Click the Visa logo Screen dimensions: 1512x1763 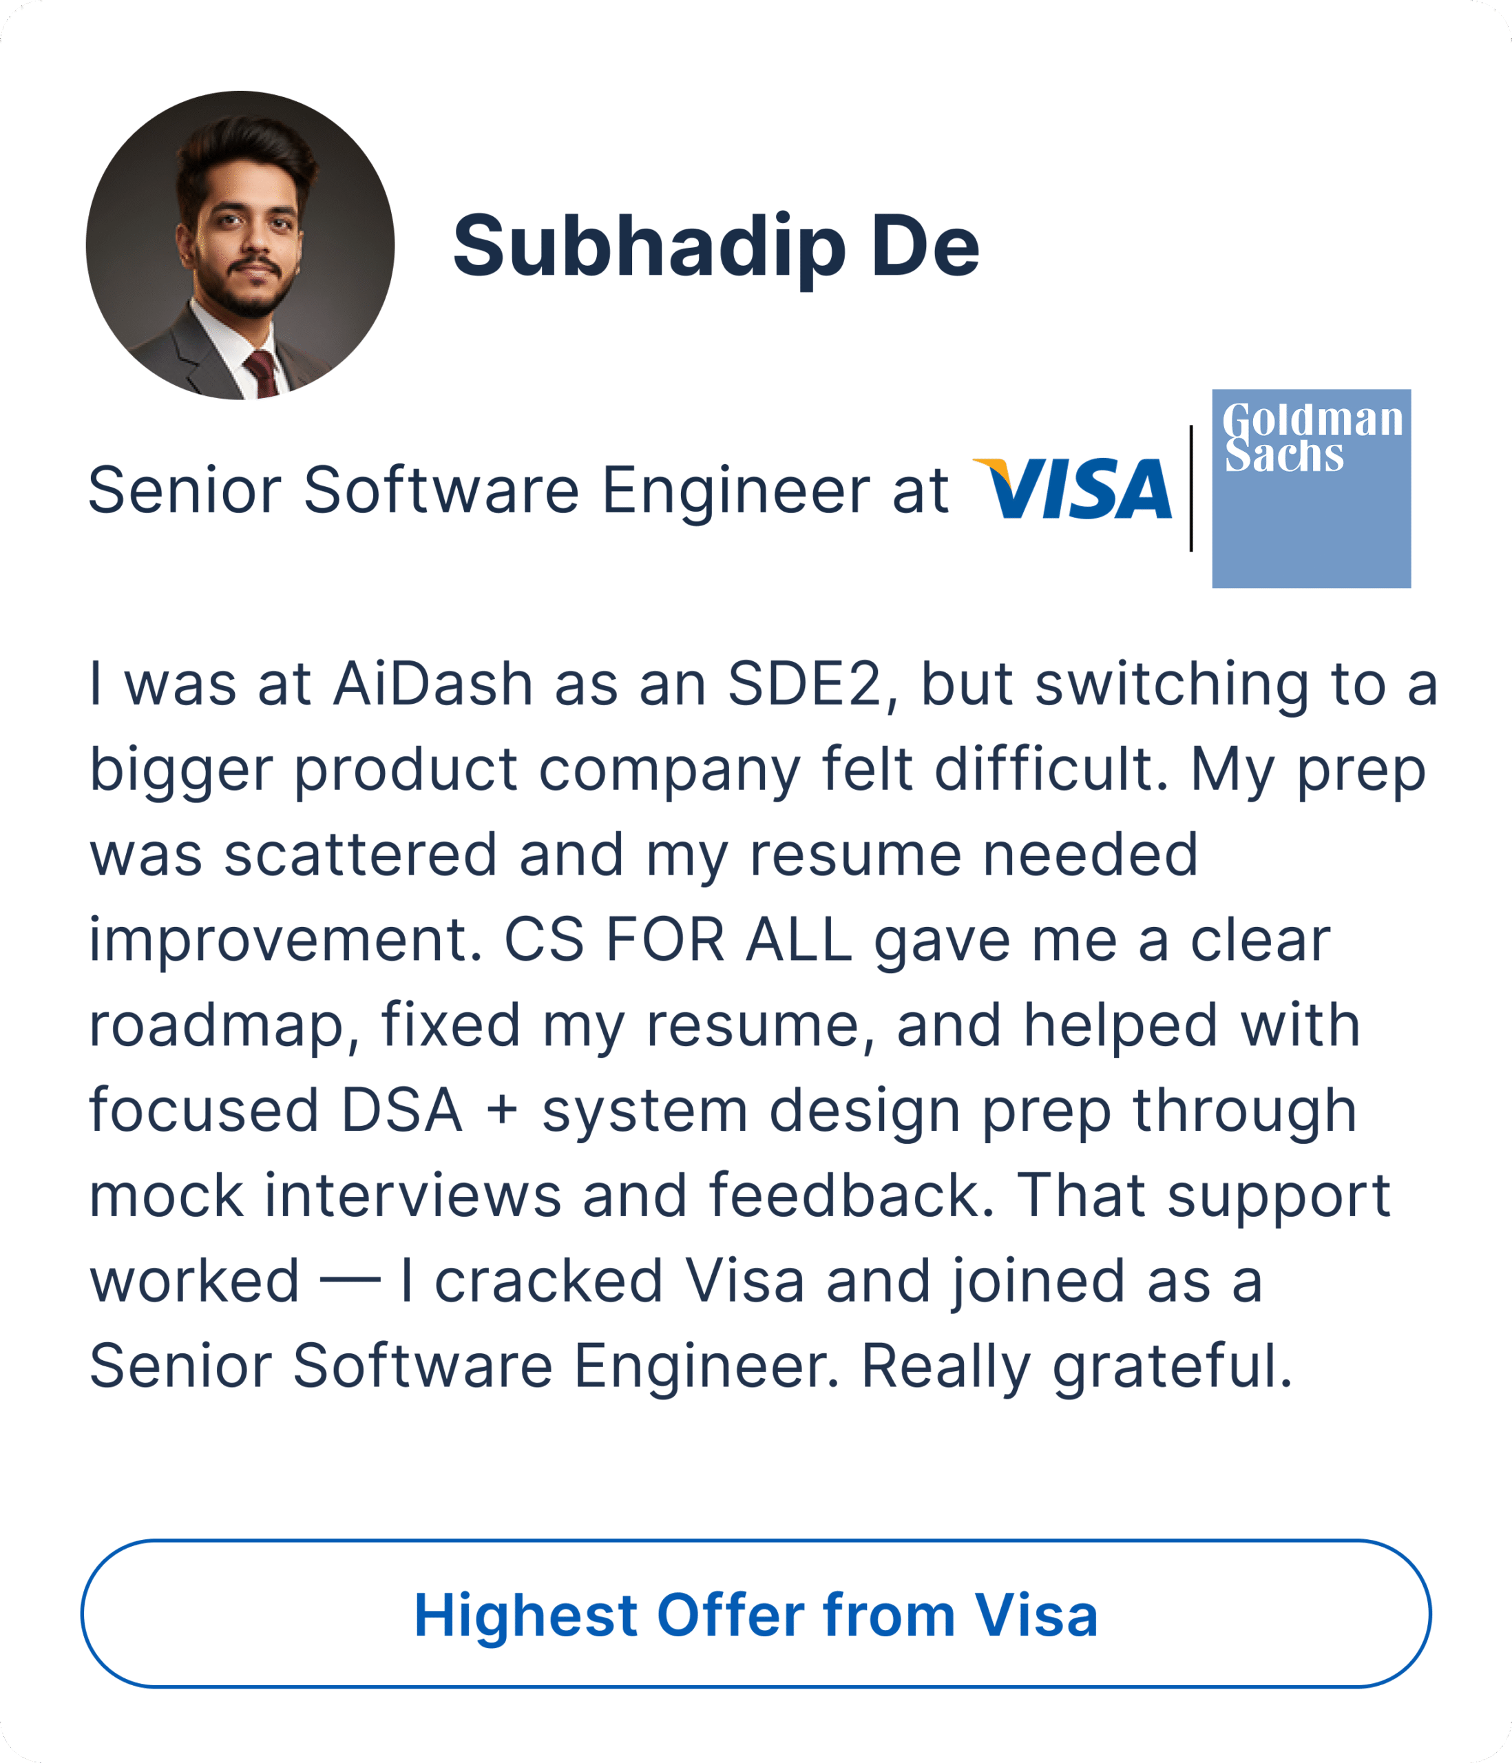1072,488
